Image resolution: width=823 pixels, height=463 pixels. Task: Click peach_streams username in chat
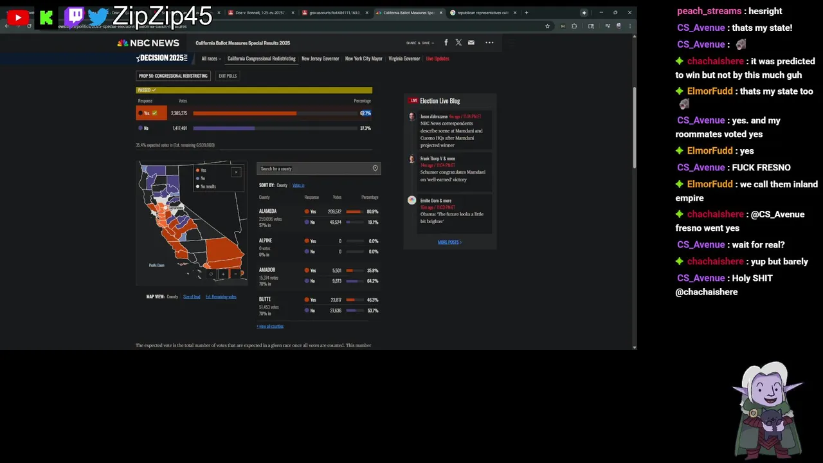coord(709,11)
